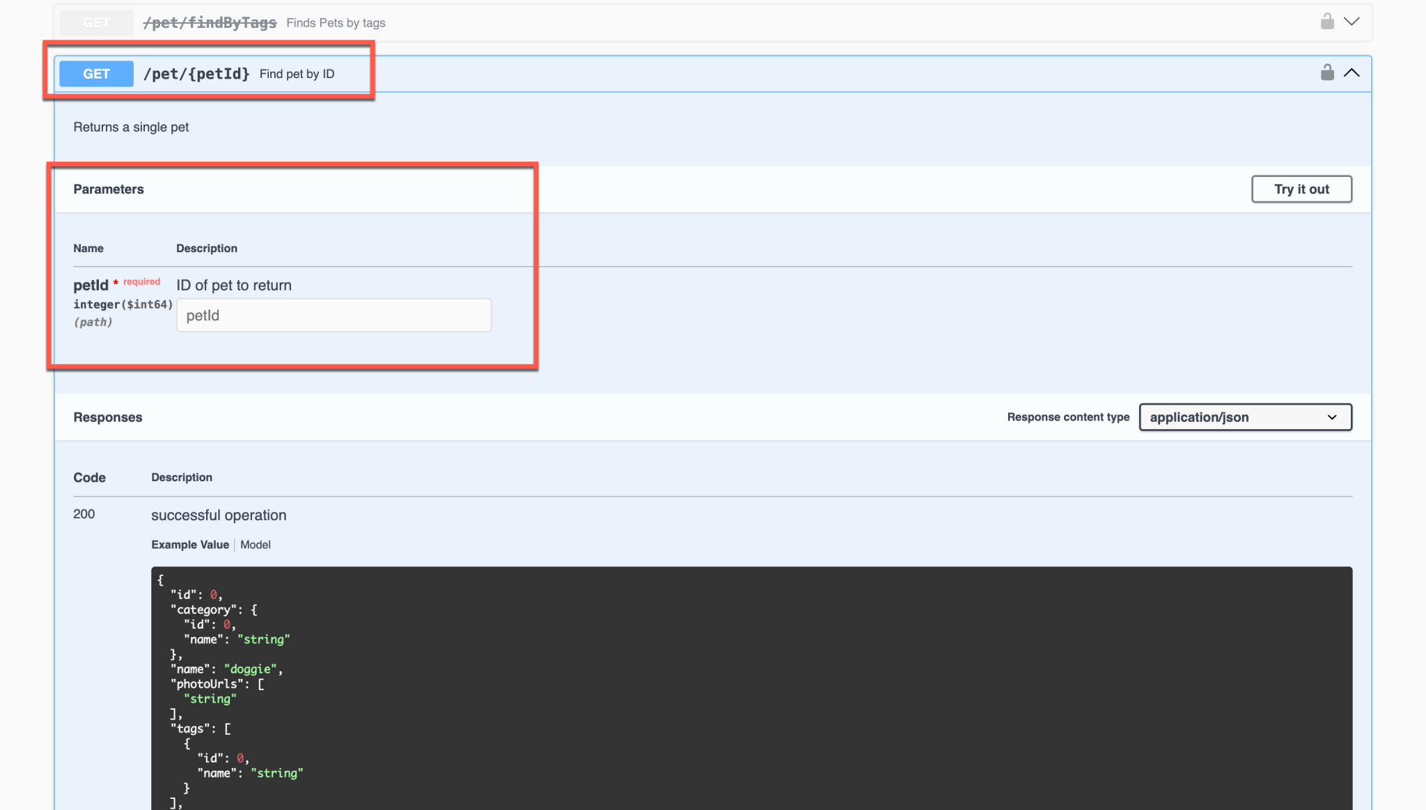Click the /pet/{petId} endpoint link

(196, 73)
